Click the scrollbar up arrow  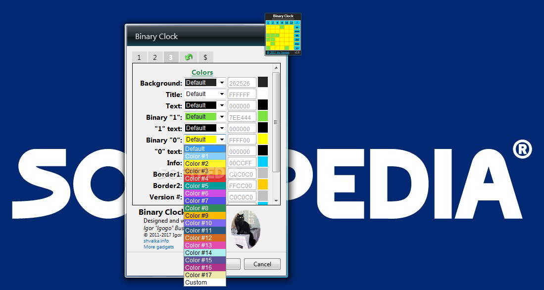[276, 68]
